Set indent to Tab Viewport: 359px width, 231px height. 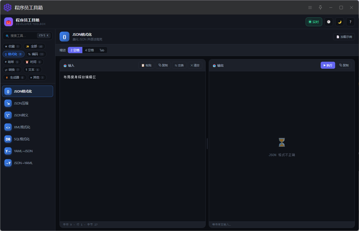coord(102,50)
